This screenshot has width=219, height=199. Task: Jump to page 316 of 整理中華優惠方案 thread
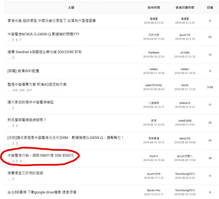tap(22, 90)
